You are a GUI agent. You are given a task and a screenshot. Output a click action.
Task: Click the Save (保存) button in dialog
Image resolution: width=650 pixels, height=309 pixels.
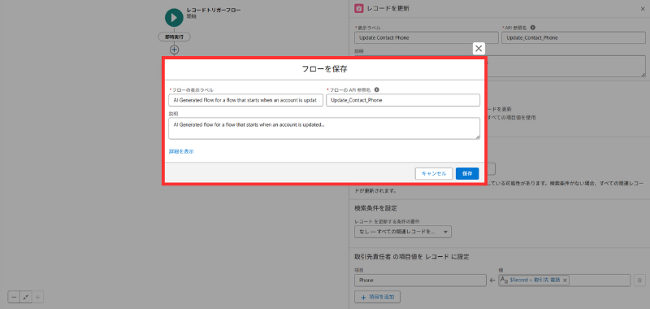(467, 174)
